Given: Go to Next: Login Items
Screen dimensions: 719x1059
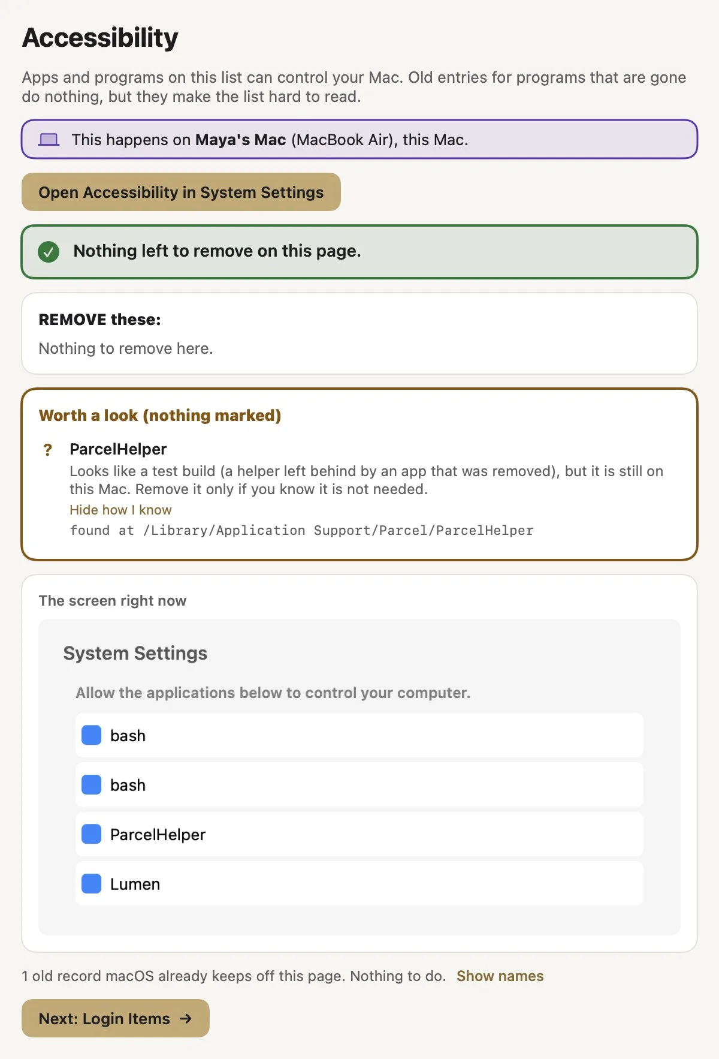Looking at the screenshot, I should click(x=116, y=1018).
